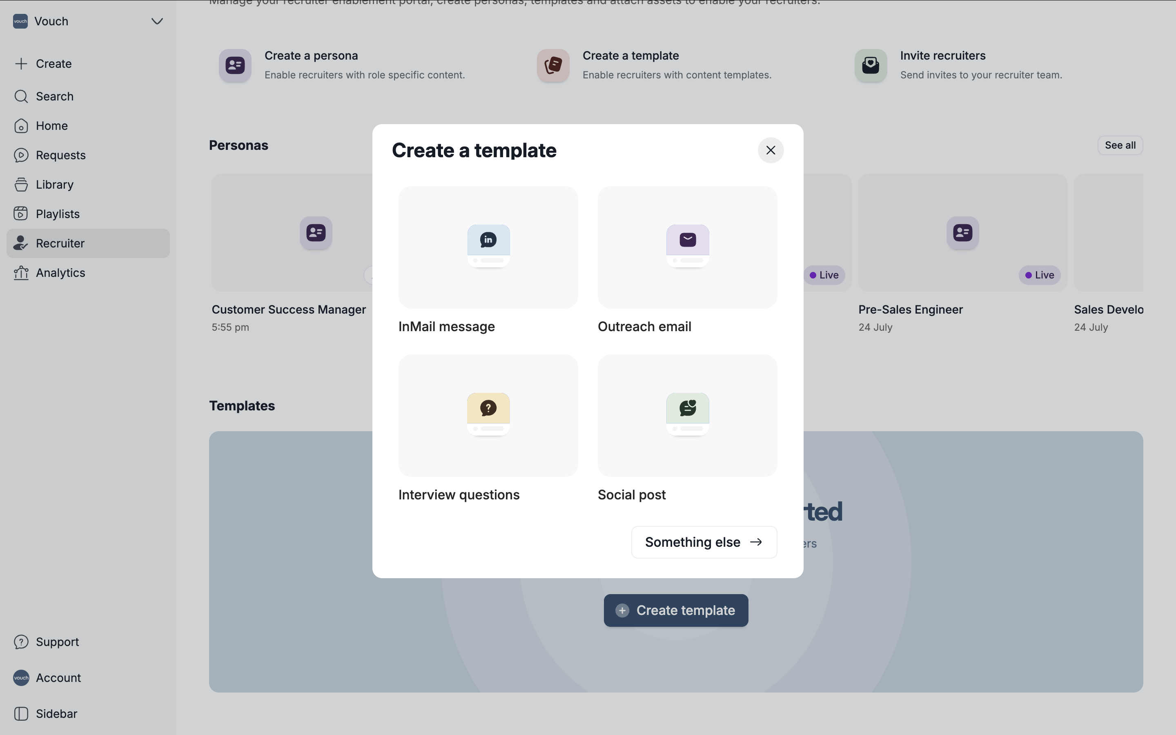Click the Sales Develo persona title
Image resolution: width=1176 pixels, height=735 pixels.
click(x=1109, y=310)
